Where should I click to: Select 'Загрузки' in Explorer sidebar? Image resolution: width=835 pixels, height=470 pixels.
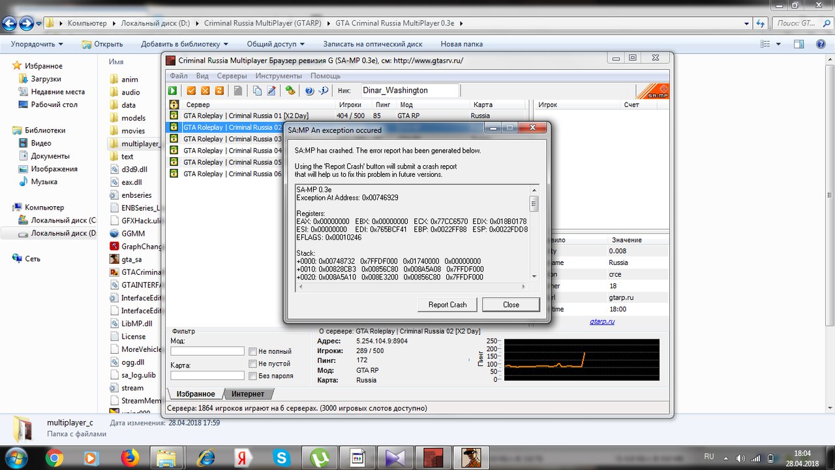[x=46, y=79]
